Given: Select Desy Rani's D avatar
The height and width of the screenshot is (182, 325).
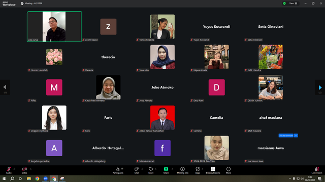Looking at the screenshot, I should pyautogui.click(x=217, y=87).
